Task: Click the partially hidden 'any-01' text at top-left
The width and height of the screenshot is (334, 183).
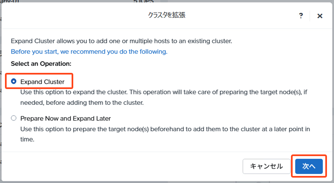Action: (x=10, y=1)
